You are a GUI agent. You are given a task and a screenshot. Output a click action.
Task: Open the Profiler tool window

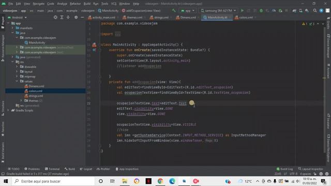[x=103, y=169]
